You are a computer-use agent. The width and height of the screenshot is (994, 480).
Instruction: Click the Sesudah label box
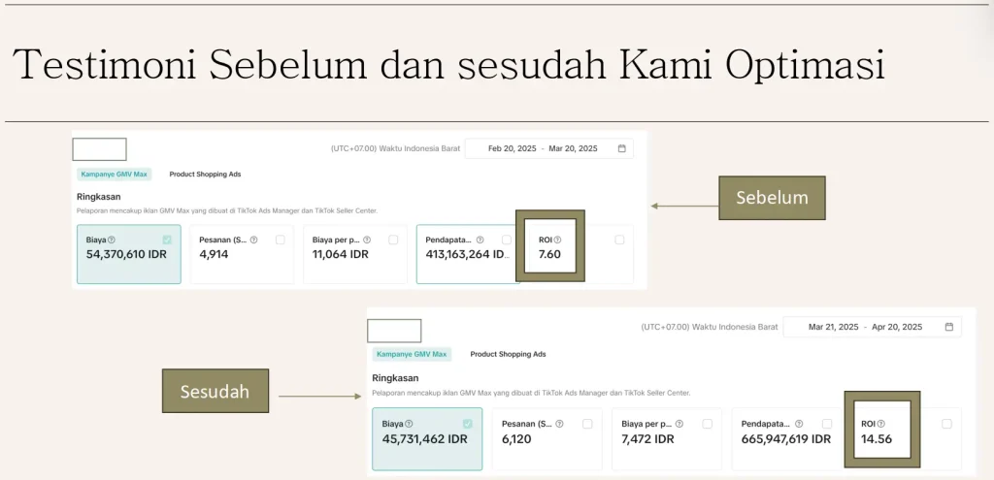pos(215,393)
